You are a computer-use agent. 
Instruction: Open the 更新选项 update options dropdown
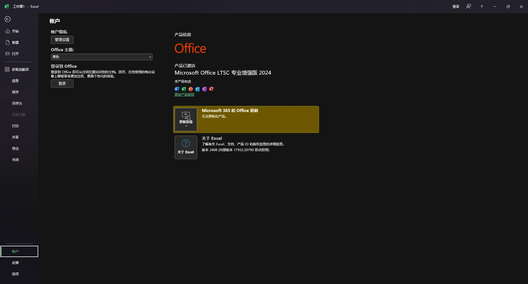pyautogui.click(x=186, y=119)
